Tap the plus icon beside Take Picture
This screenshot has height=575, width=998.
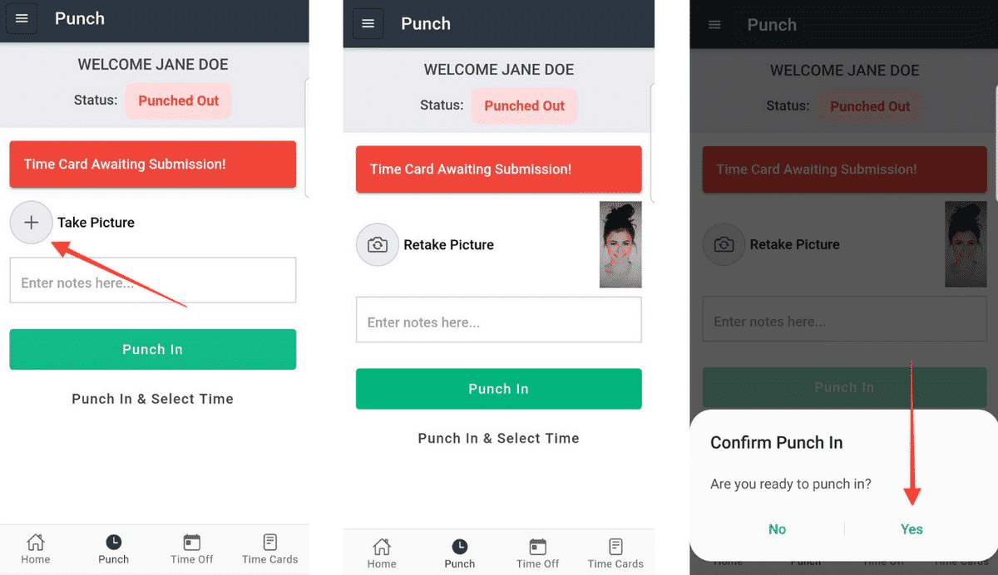[x=31, y=223]
